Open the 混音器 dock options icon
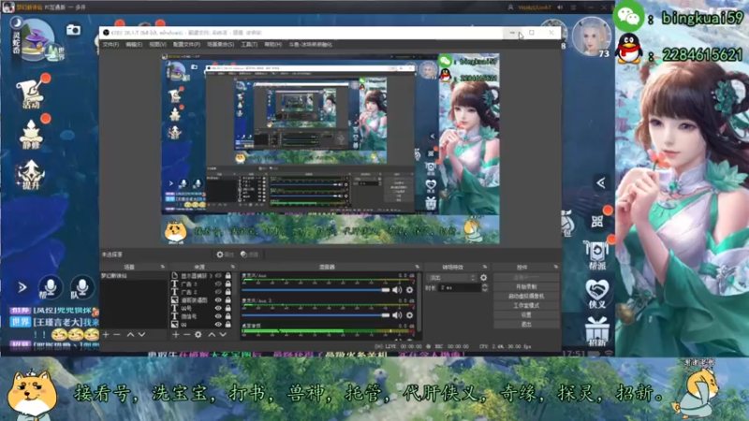The height and width of the screenshot is (421, 749). [x=417, y=267]
